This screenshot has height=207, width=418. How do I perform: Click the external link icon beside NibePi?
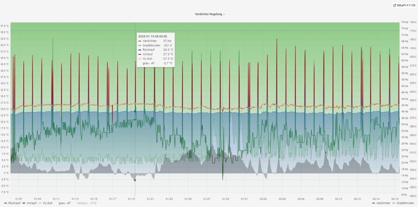click(395, 5)
